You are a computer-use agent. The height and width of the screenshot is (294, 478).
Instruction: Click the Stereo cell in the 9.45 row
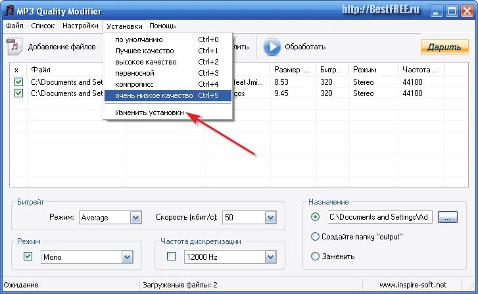point(364,93)
